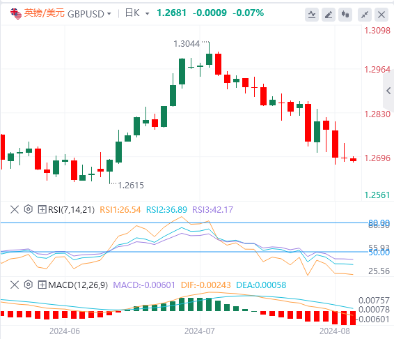The height and width of the screenshot is (339, 394).
Task: Open RSI indicator settings gear
Action: pos(29,209)
